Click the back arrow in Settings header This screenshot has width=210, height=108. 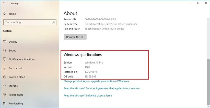pos(4,3)
